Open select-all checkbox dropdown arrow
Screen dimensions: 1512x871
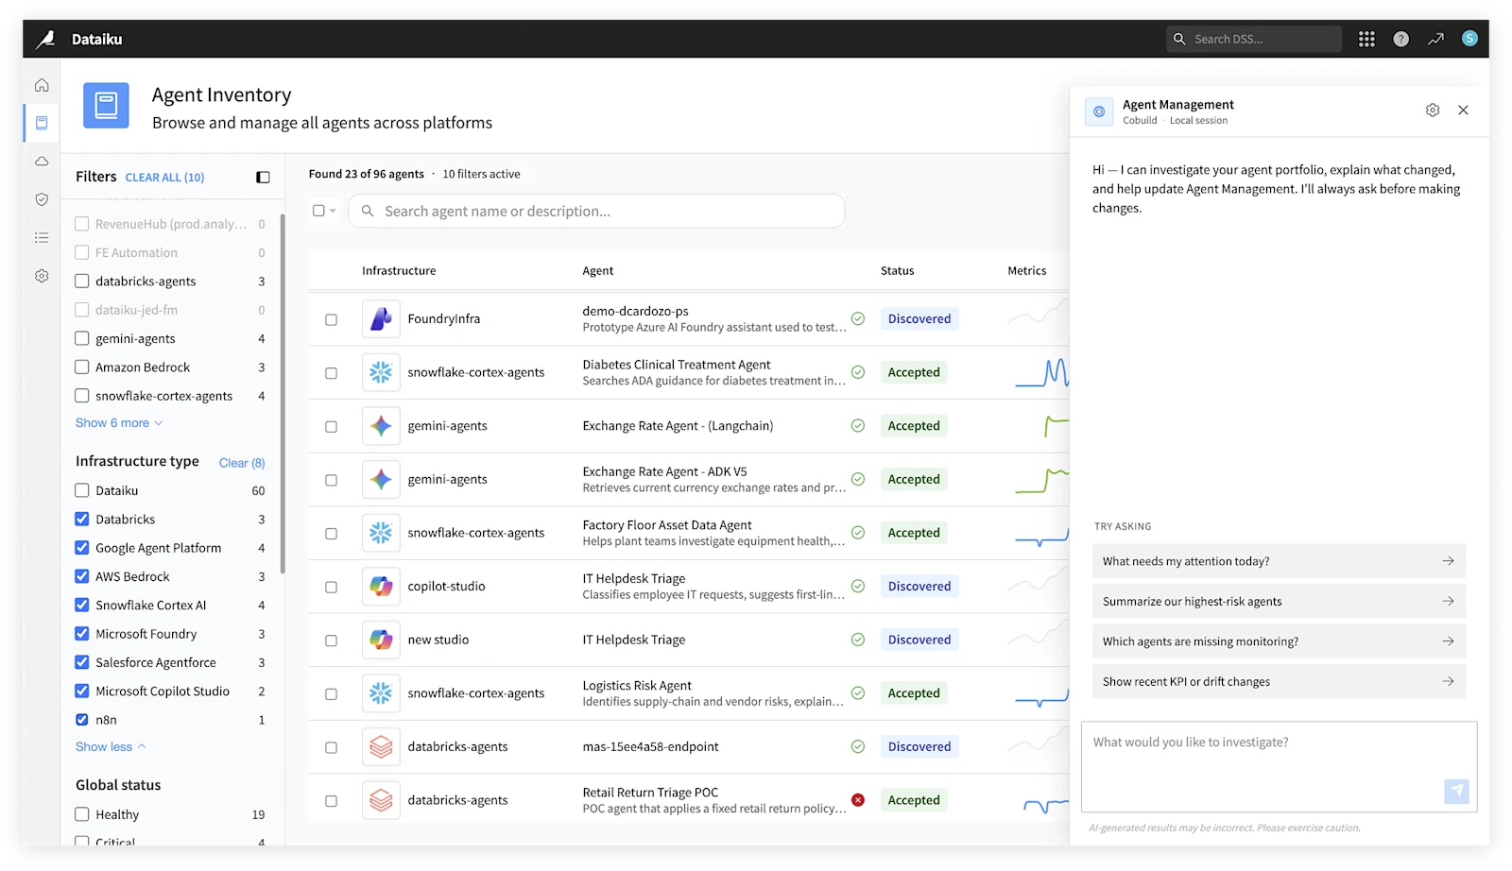(x=333, y=211)
